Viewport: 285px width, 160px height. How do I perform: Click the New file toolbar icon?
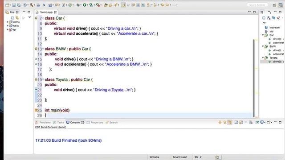click(x=7, y=5)
